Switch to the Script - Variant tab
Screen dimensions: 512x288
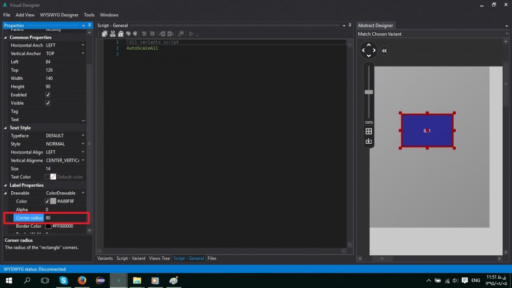pos(131,258)
